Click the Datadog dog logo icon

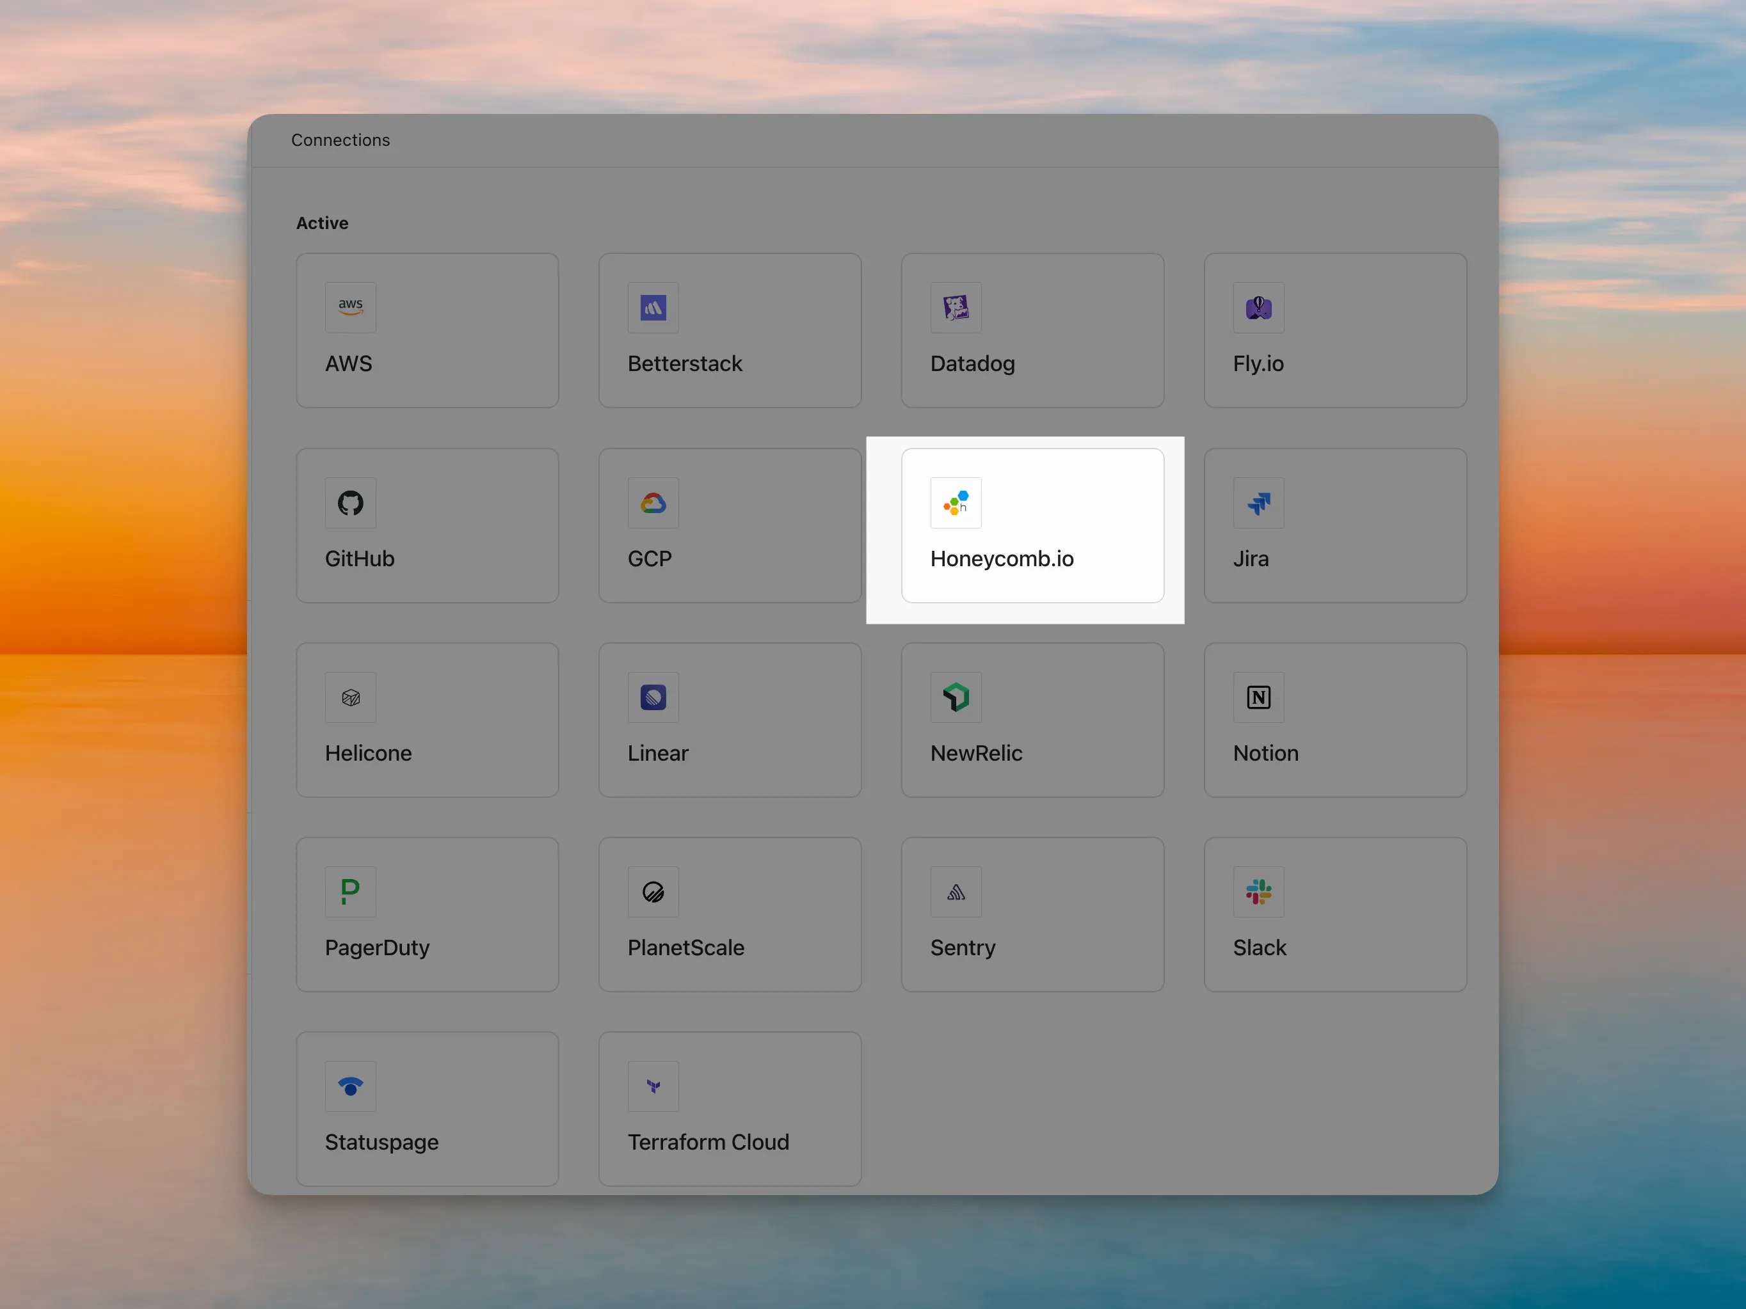pyautogui.click(x=956, y=308)
